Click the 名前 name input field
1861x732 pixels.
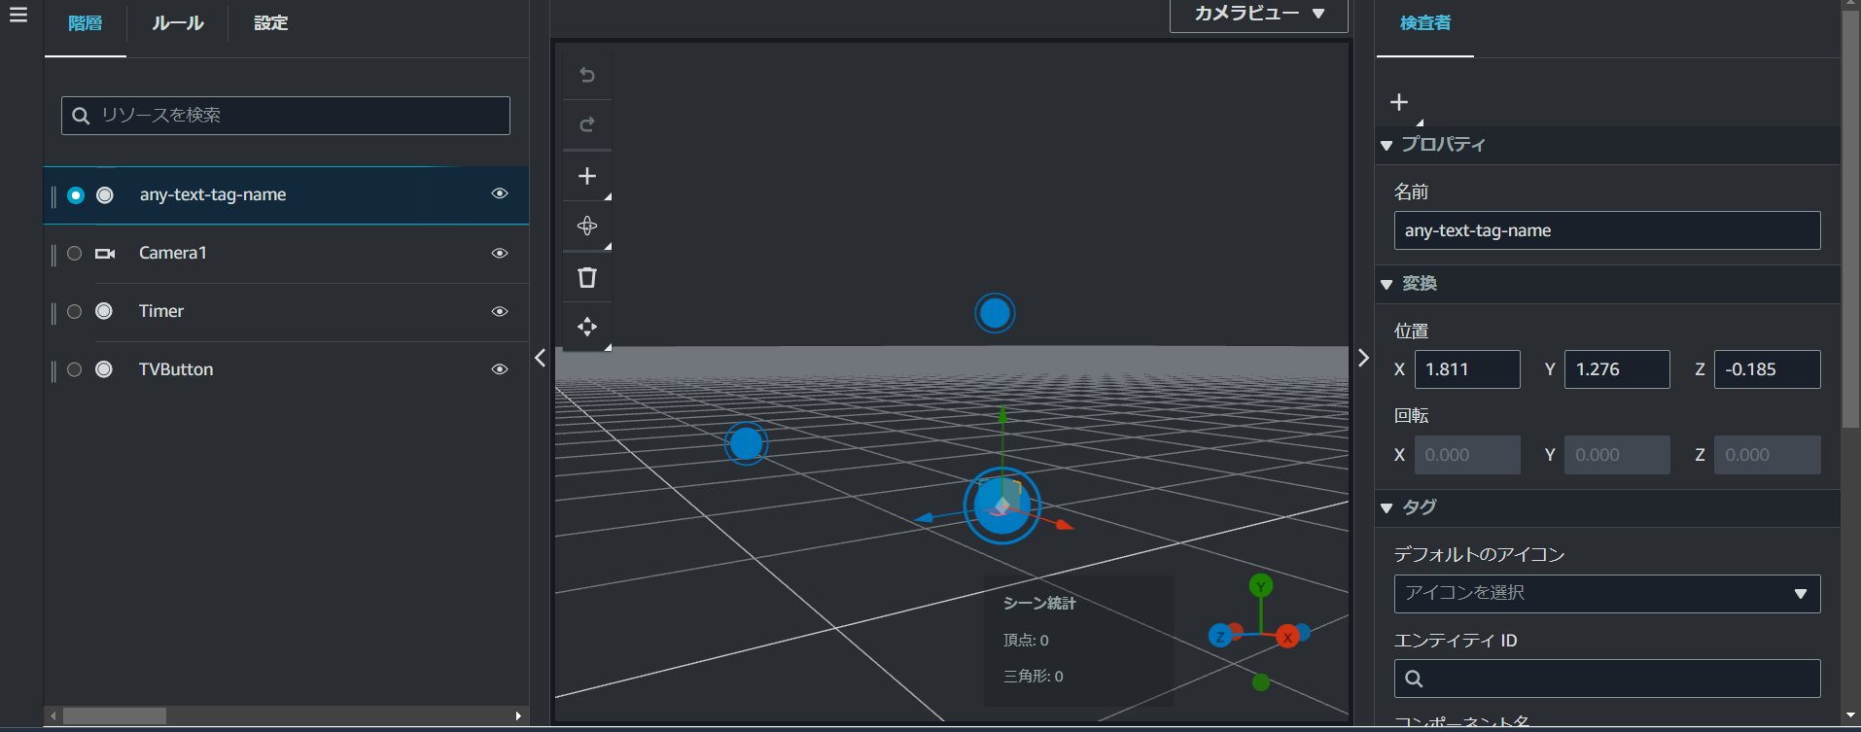pos(1607,230)
